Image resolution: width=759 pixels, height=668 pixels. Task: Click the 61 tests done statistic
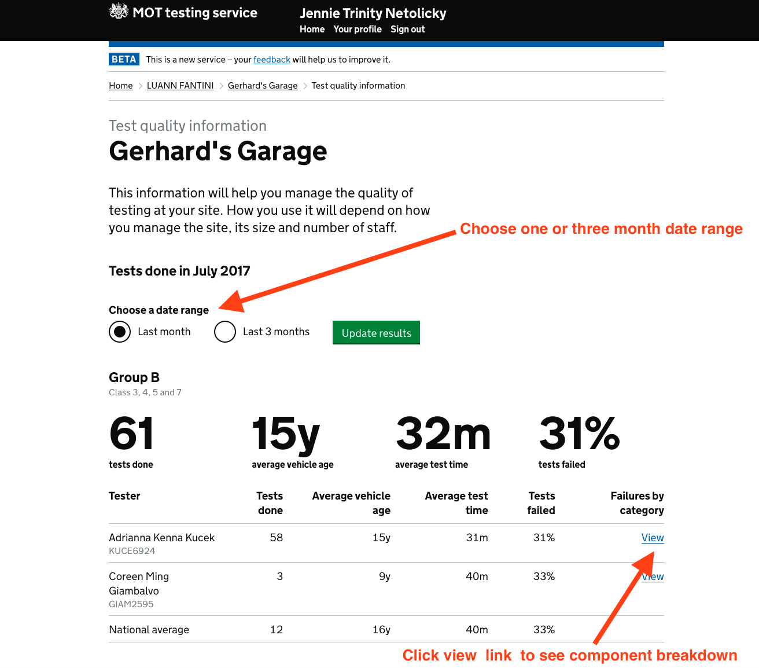(x=131, y=434)
